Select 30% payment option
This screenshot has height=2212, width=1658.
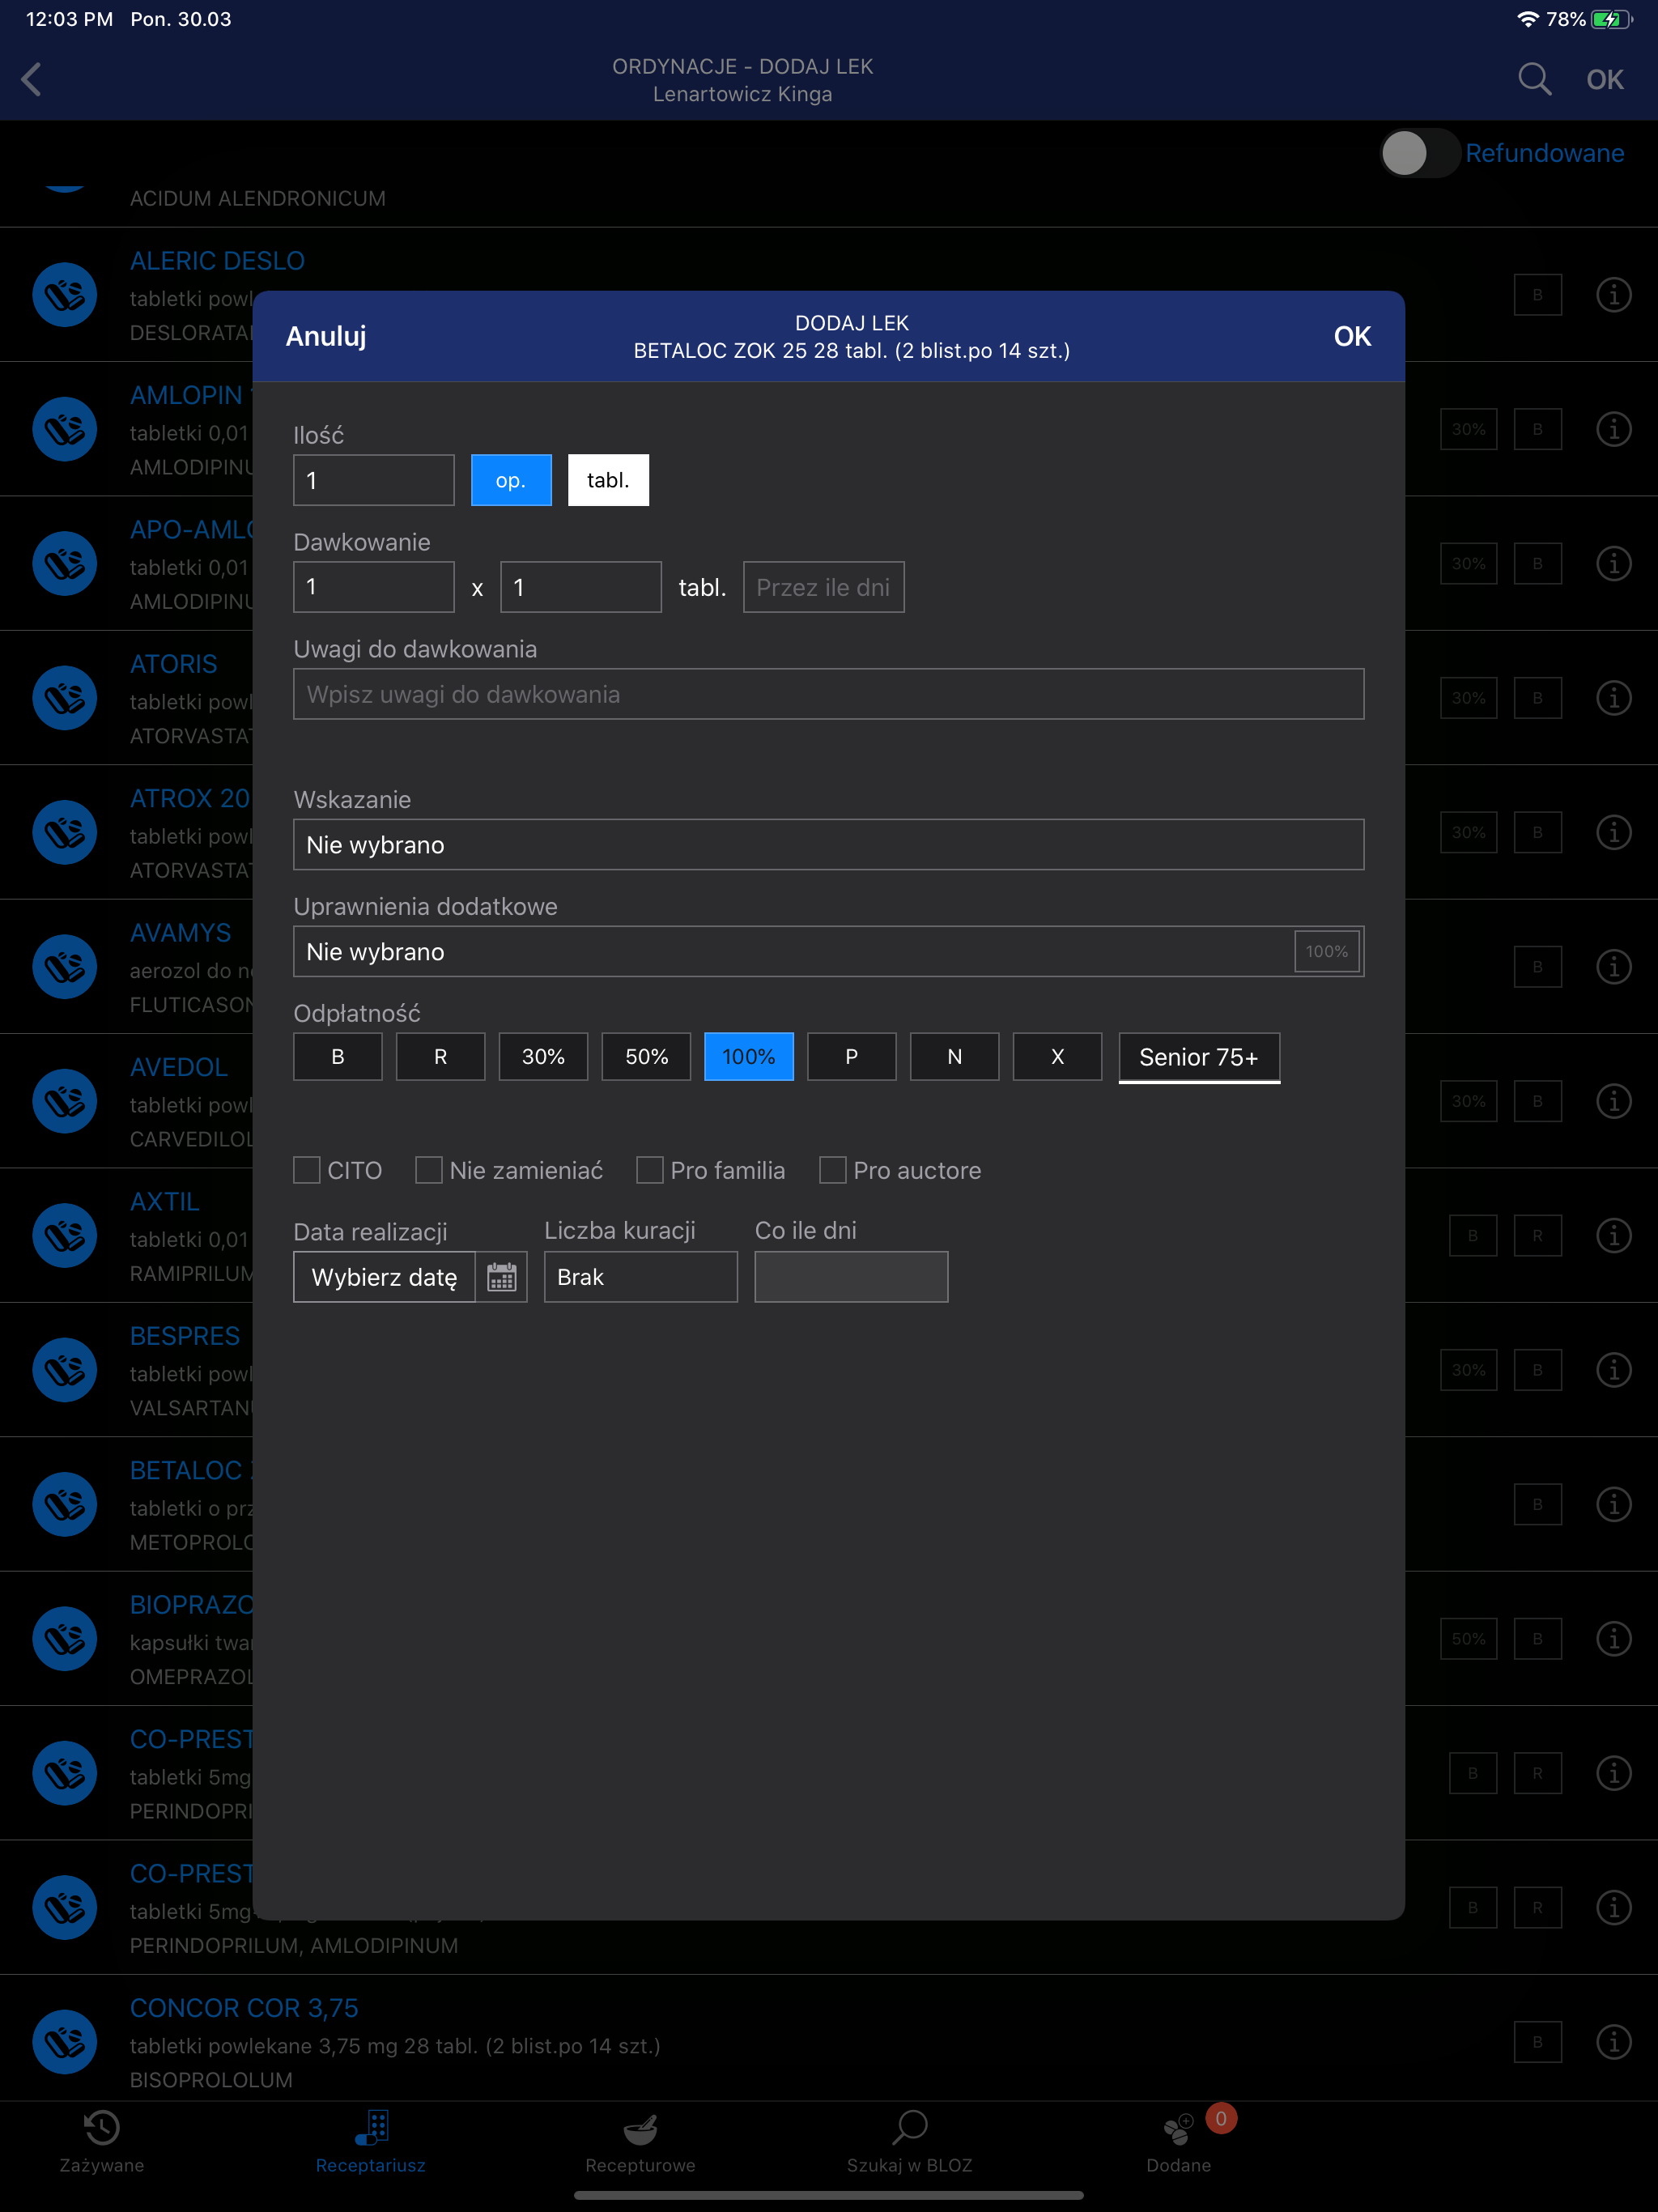(x=543, y=1057)
